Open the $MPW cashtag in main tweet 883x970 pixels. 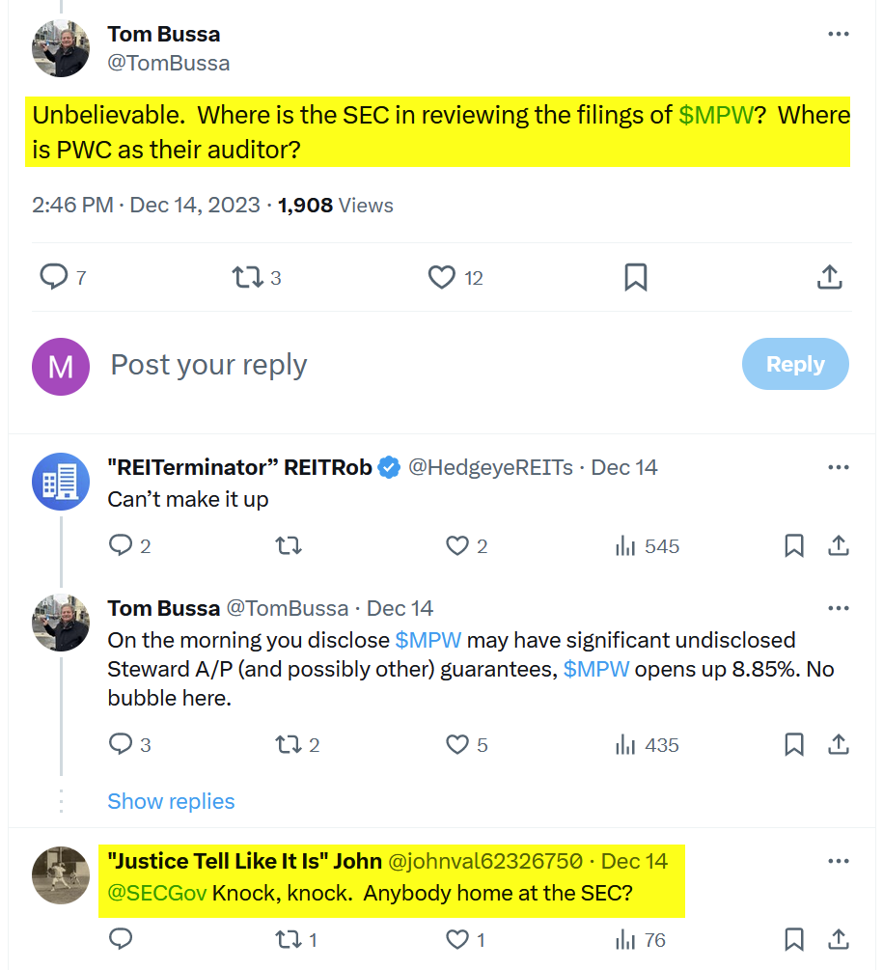716,115
